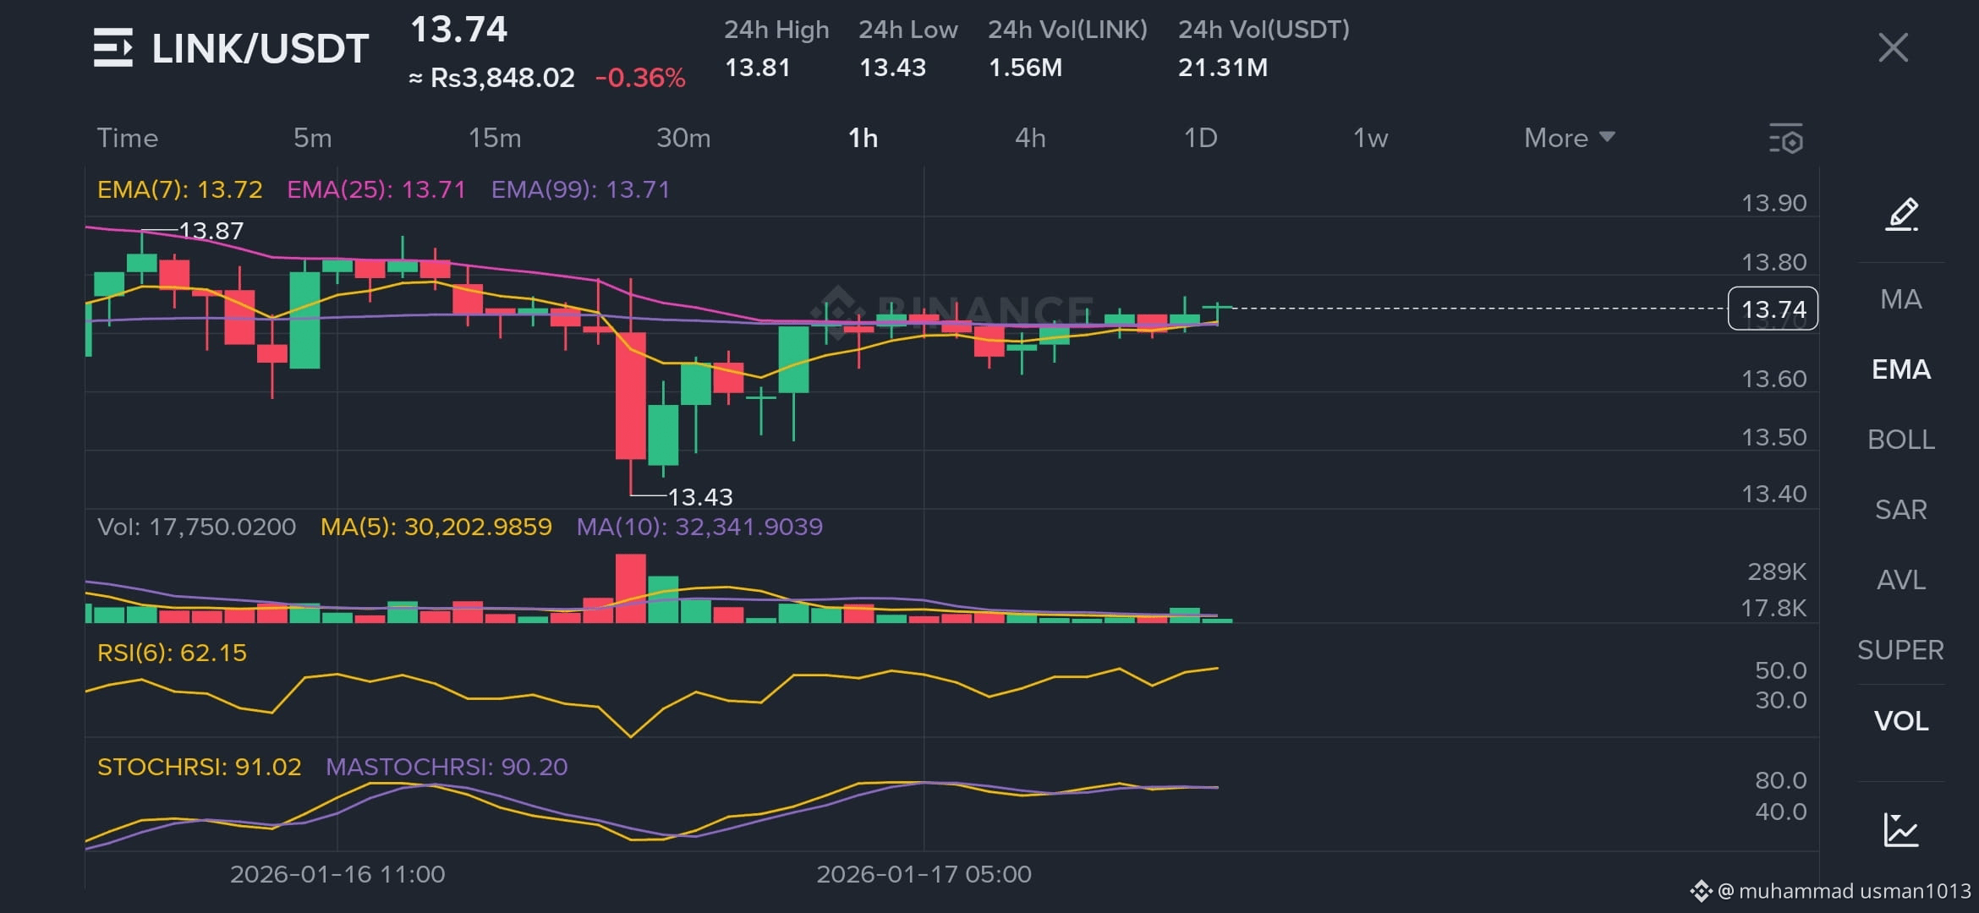
Task: Click the 2026-01-16 11:00 time label
Action: [337, 874]
